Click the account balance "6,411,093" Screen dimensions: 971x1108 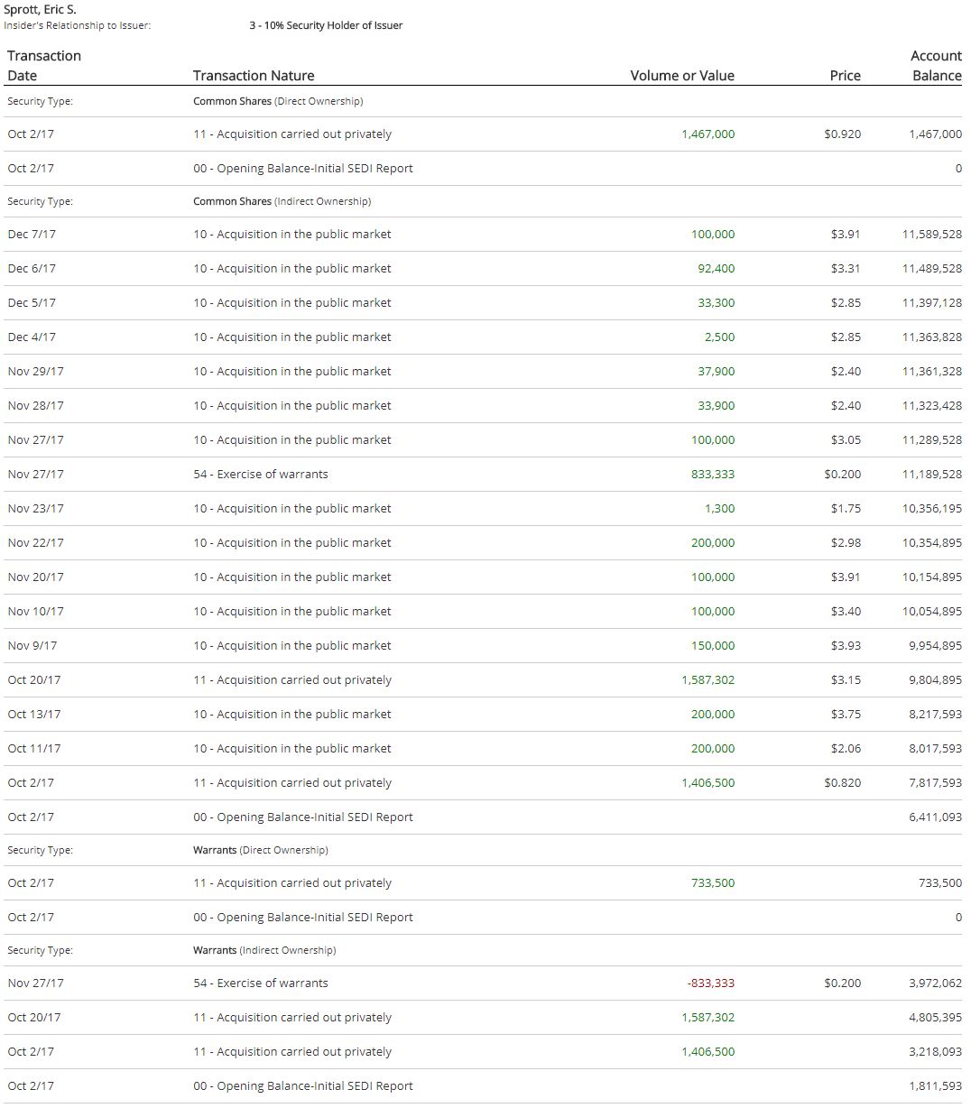point(936,817)
